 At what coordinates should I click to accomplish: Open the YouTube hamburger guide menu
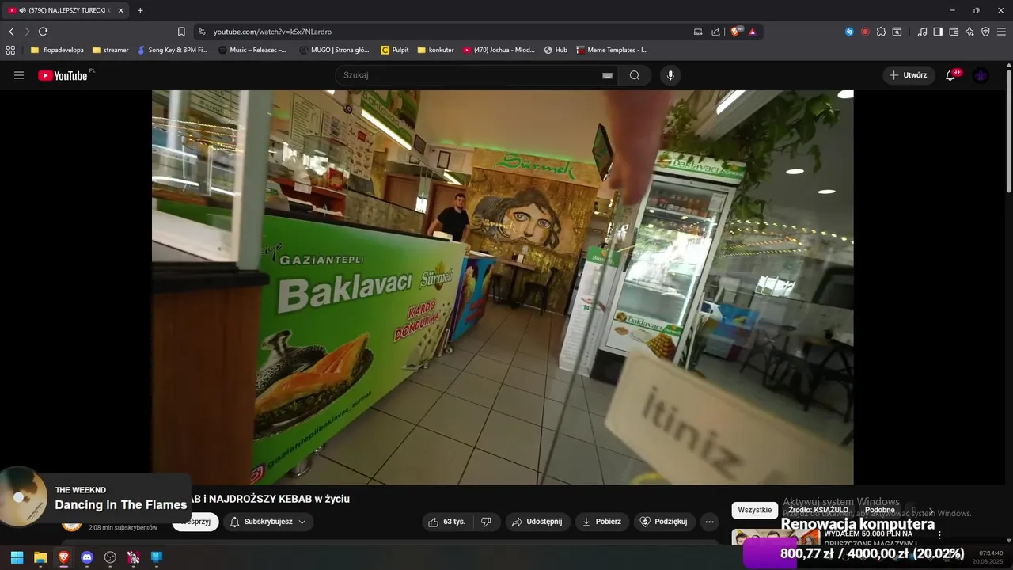coord(19,75)
